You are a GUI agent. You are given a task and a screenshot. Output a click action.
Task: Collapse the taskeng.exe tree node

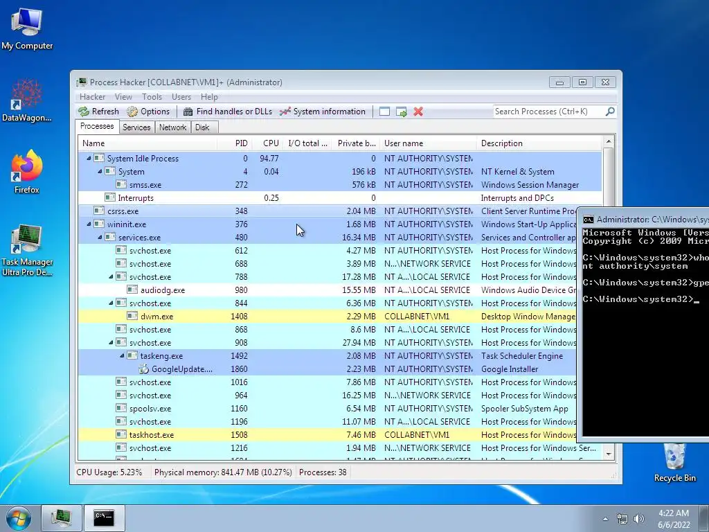122,355
